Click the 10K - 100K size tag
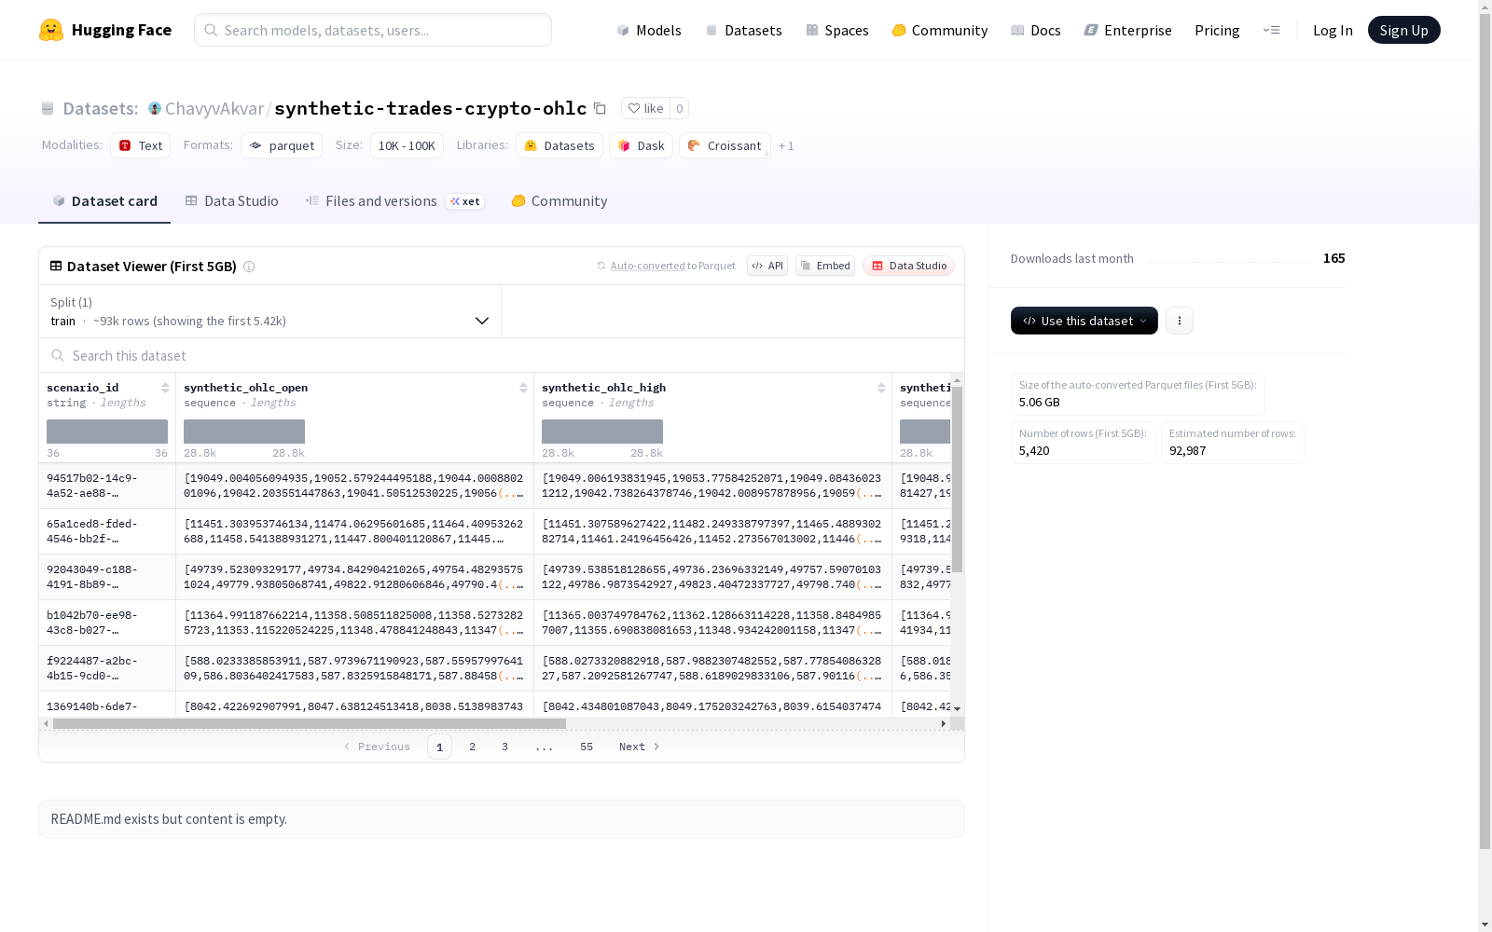 [x=407, y=145]
